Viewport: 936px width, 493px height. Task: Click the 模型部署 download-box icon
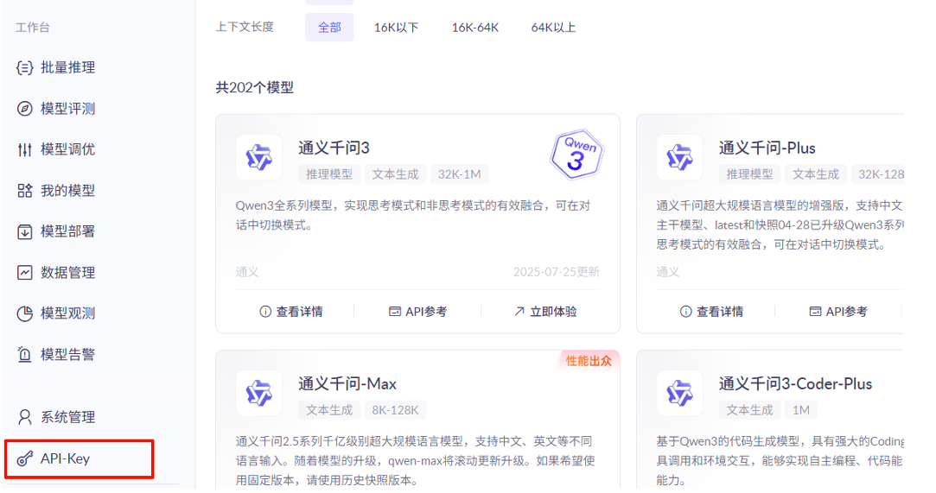[24, 232]
